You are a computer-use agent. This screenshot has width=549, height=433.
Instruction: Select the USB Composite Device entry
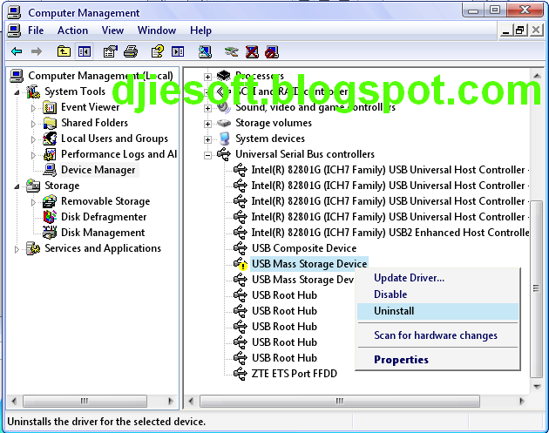[304, 248]
